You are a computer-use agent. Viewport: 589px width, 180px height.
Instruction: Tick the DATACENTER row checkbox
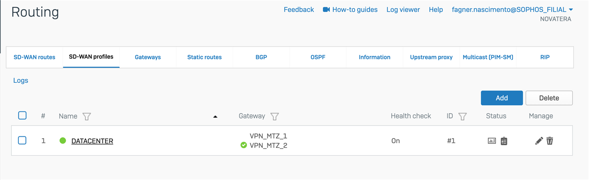pos(22,140)
